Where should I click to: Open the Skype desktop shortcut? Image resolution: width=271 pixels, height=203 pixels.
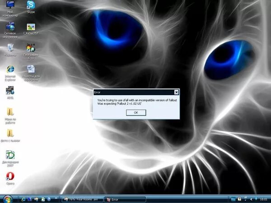click(31, 7)
